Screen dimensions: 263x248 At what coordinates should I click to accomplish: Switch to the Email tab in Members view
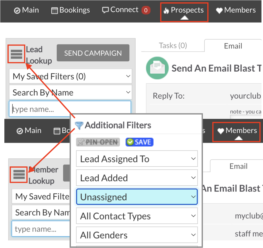(x=238, y=166)
